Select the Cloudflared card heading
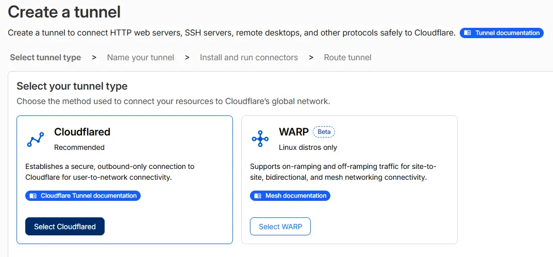Screen dimensions: 553x257 [x=82, y=132]
